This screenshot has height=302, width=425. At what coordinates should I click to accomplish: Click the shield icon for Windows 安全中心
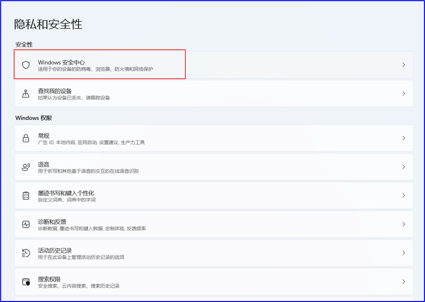coord(26,65)
